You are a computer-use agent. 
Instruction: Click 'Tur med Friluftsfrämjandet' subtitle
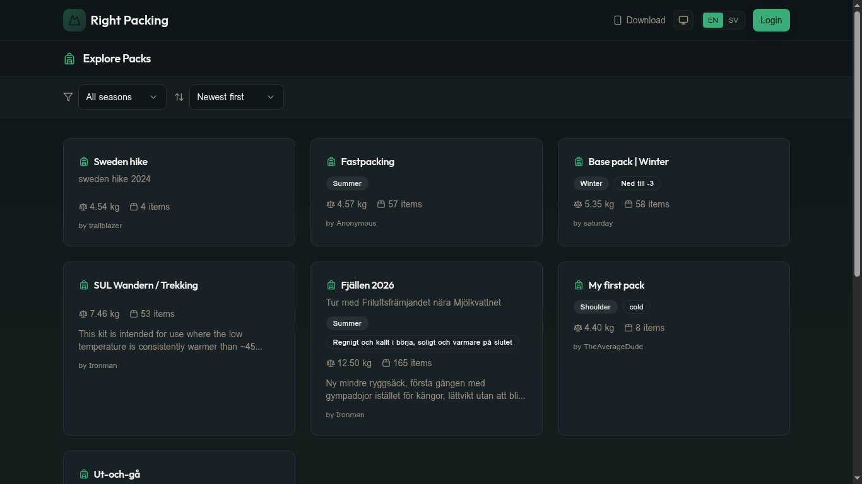(x=413, y=302)
